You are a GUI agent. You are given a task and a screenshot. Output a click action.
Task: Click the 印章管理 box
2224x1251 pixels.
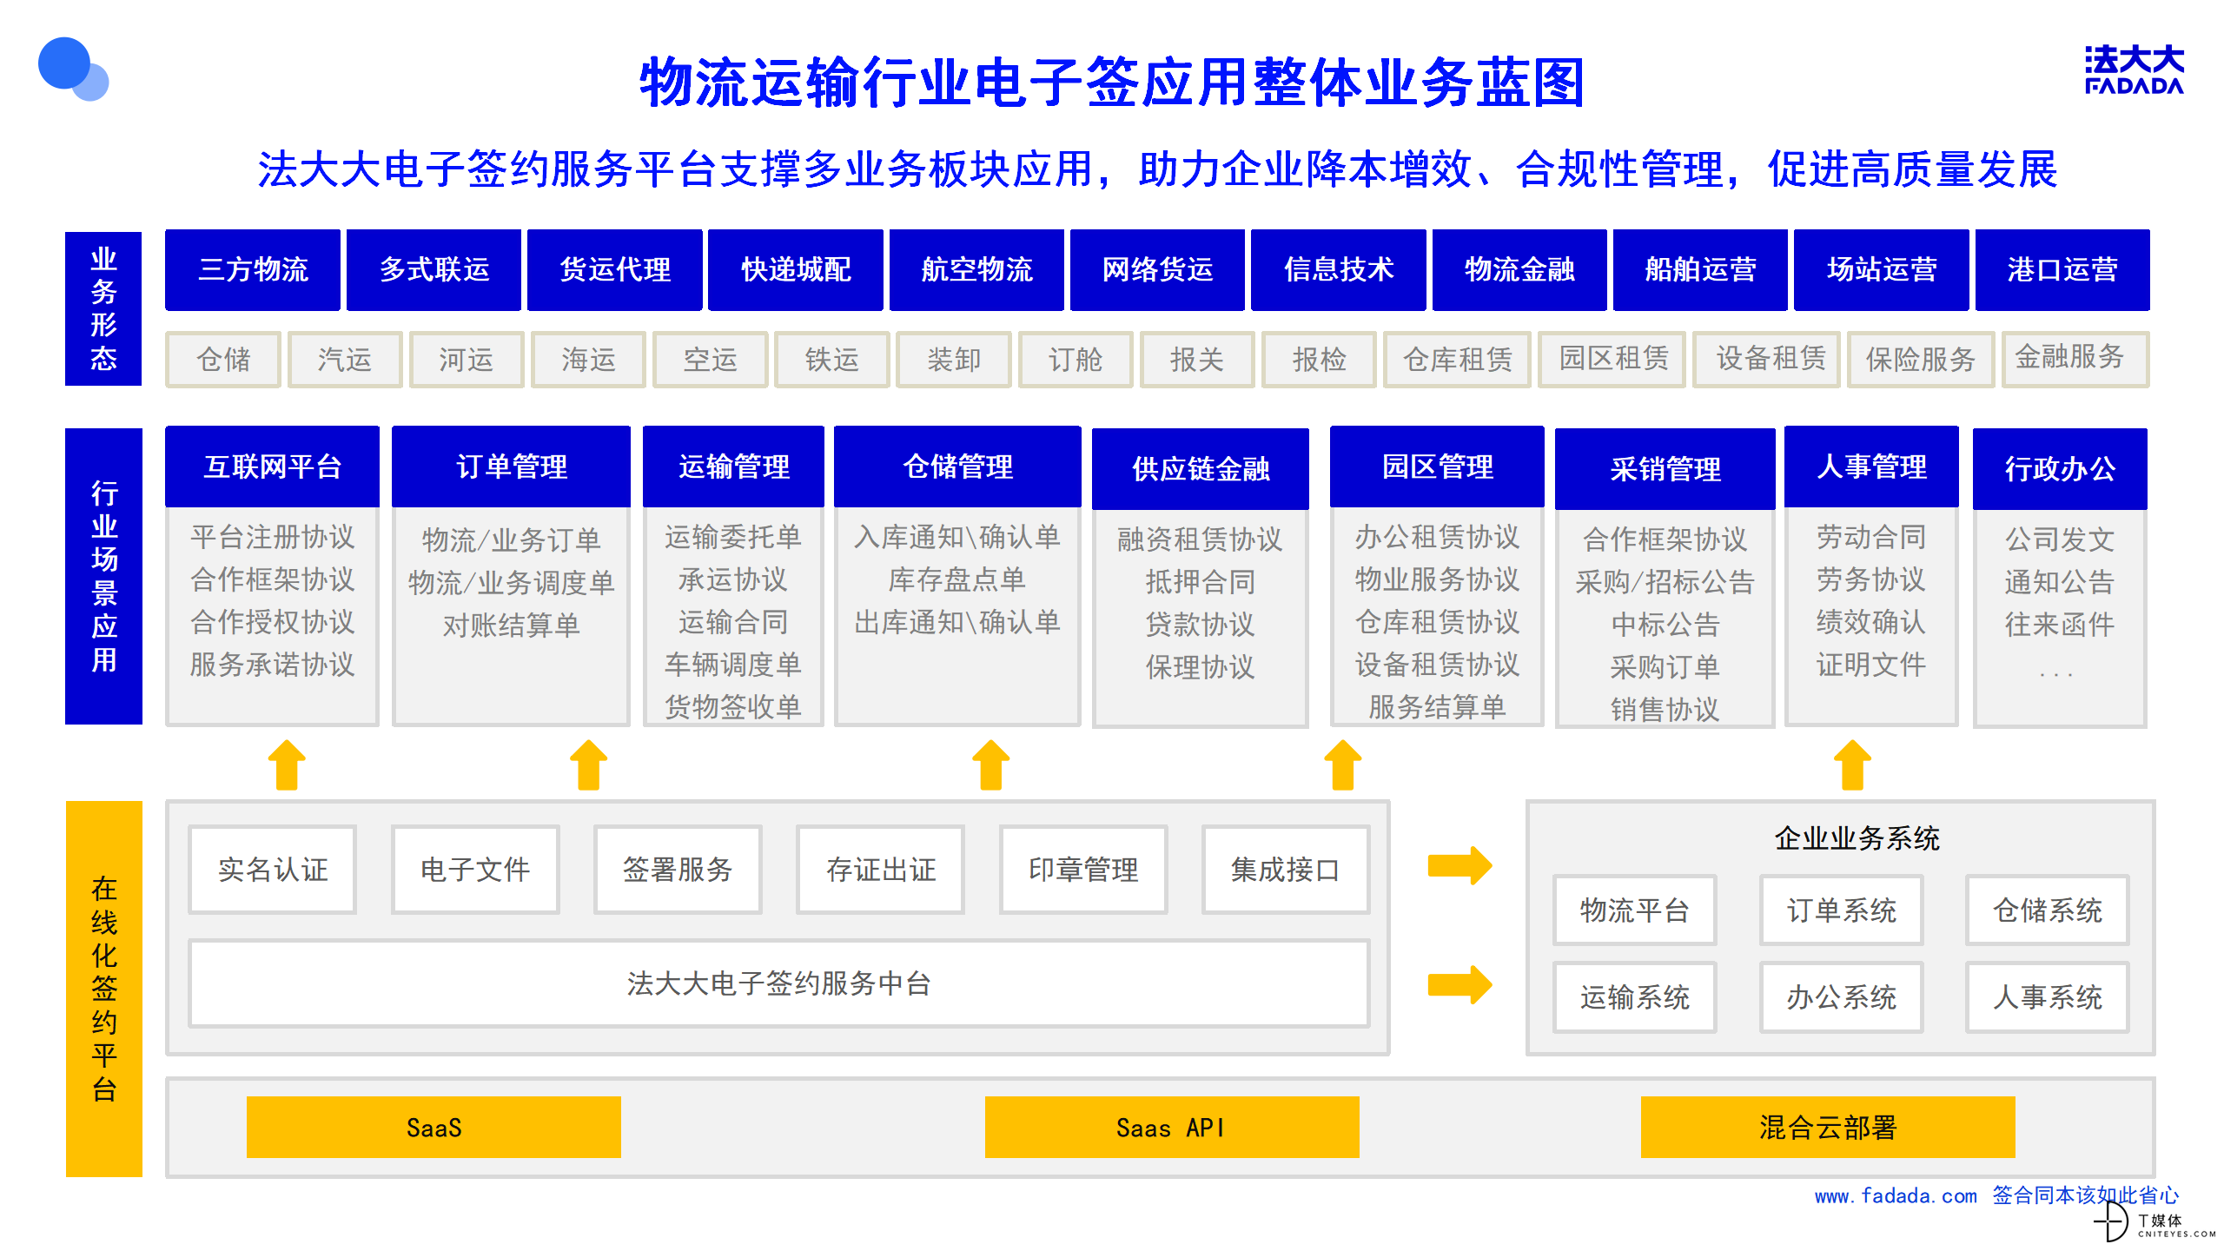[x=1083, y=869]
